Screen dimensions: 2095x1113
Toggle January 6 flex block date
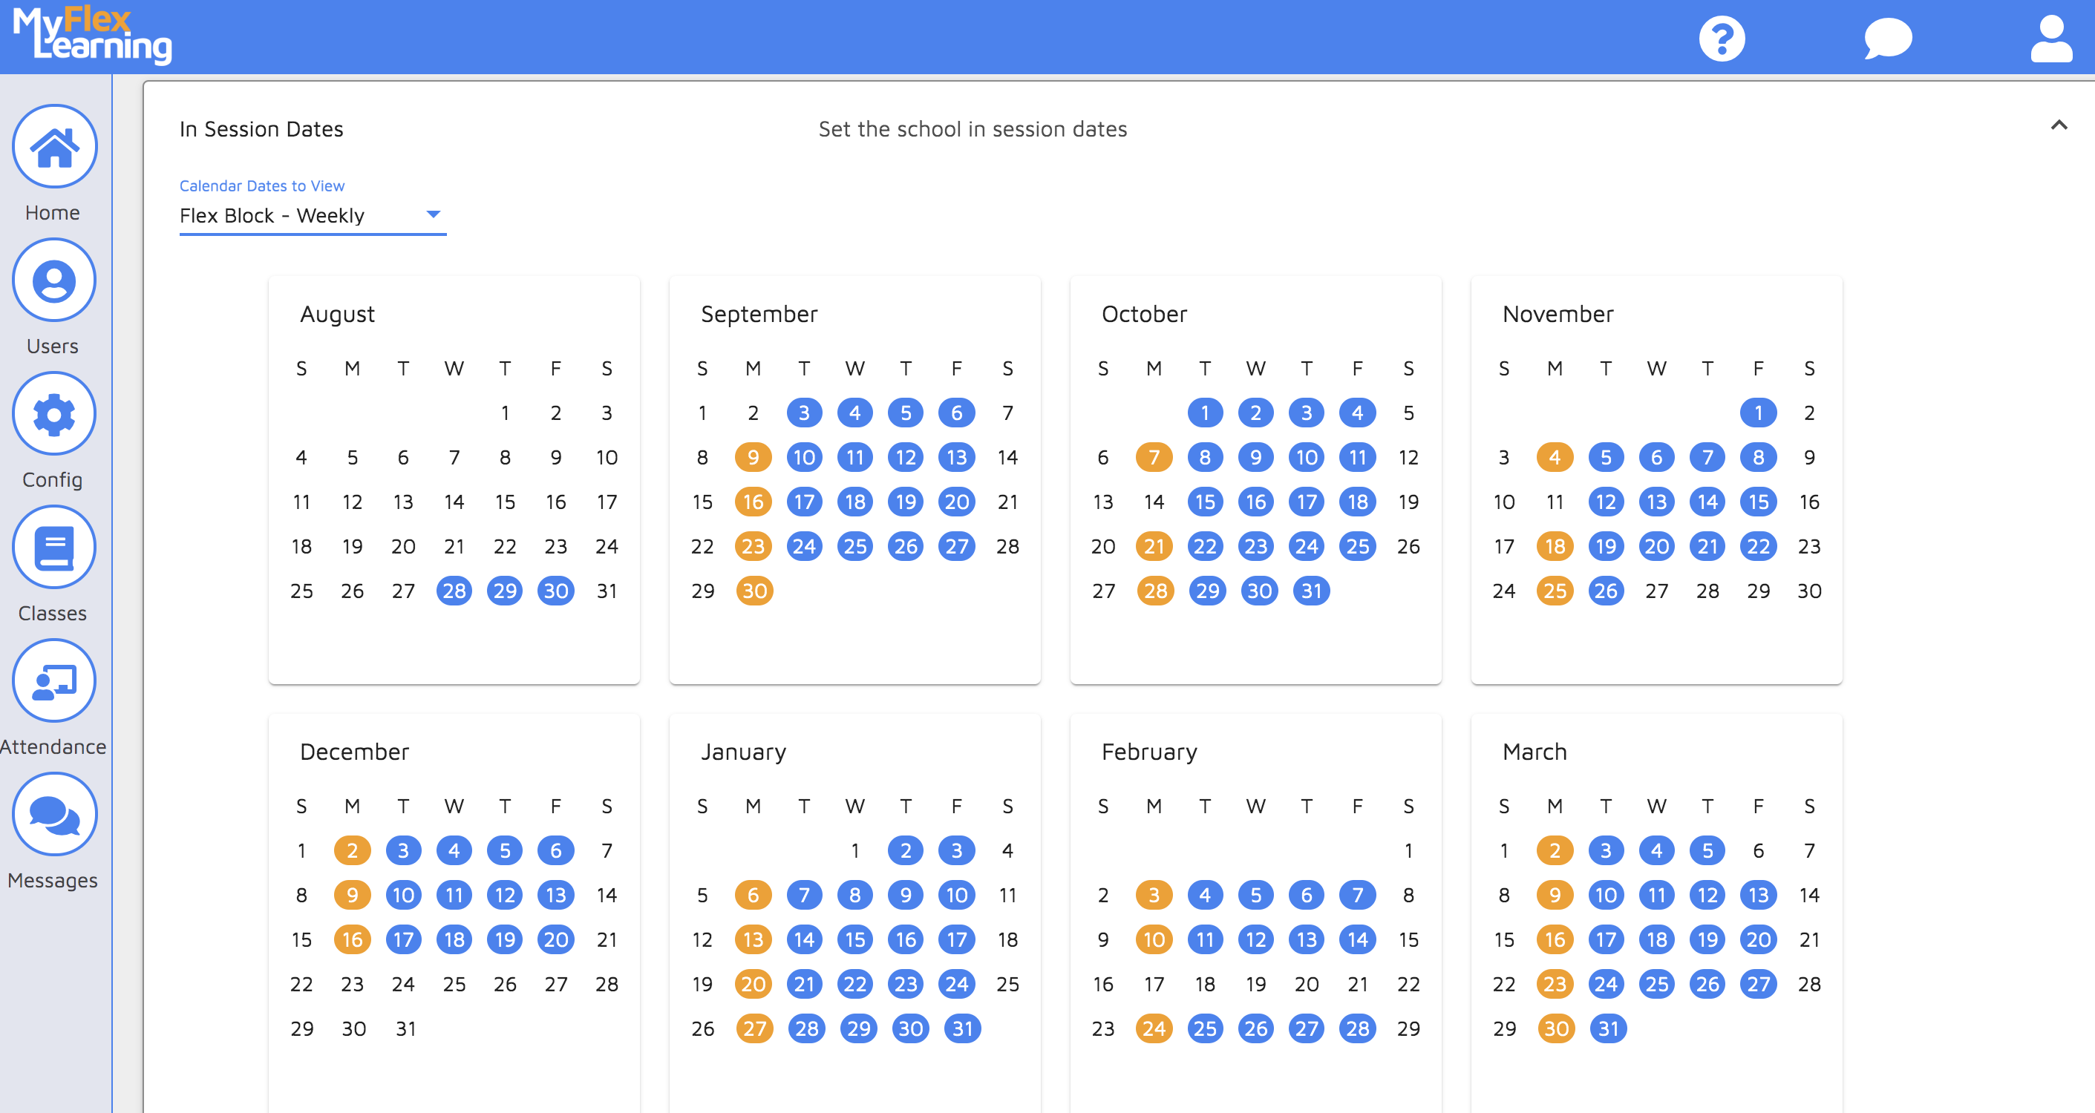click(x=753, y=895)
